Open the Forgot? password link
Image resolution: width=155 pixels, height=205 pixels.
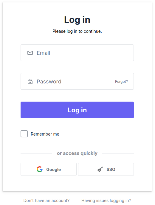click(x=121, y=82)
